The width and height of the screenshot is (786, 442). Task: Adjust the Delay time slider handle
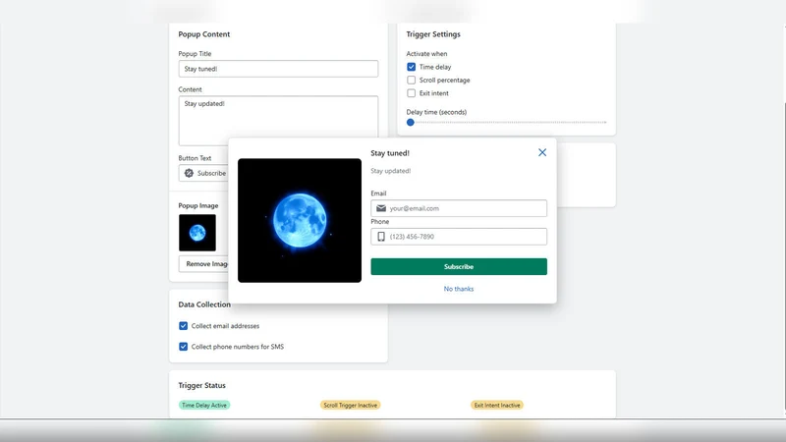coord(411,122)
